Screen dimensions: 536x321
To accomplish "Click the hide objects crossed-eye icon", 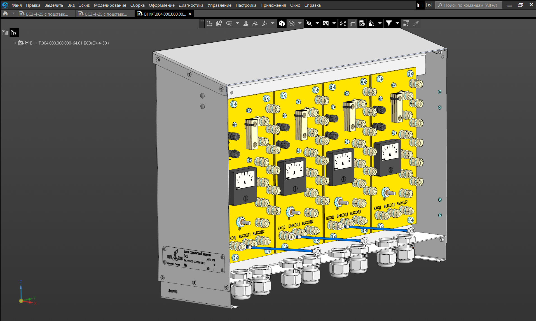I will [x=309, y=24].
